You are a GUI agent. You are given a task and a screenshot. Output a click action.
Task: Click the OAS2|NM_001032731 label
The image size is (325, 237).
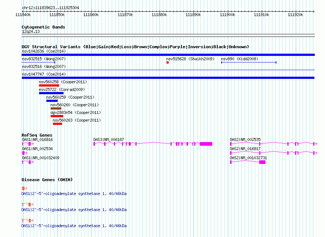[x=249, y=158]
